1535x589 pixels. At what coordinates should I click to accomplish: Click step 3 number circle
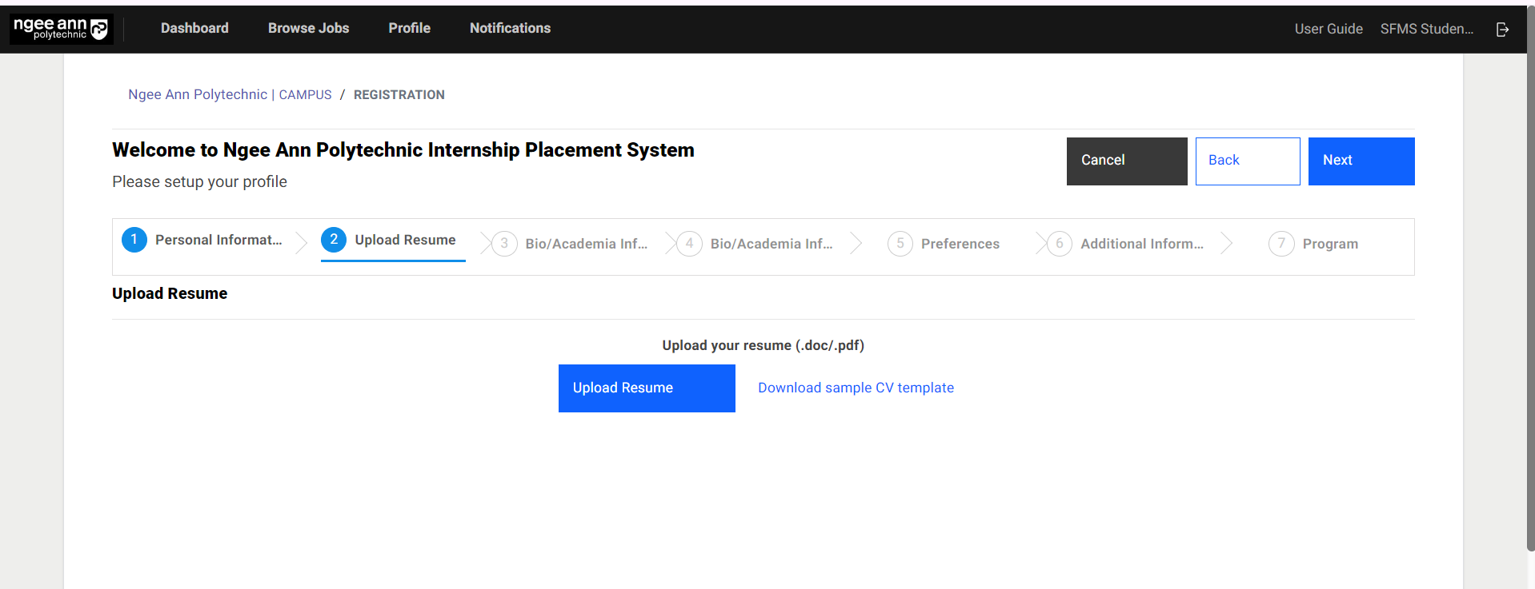tap(504, 244)
